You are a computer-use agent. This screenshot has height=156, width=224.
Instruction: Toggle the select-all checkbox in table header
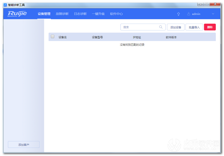pos(53,37)
